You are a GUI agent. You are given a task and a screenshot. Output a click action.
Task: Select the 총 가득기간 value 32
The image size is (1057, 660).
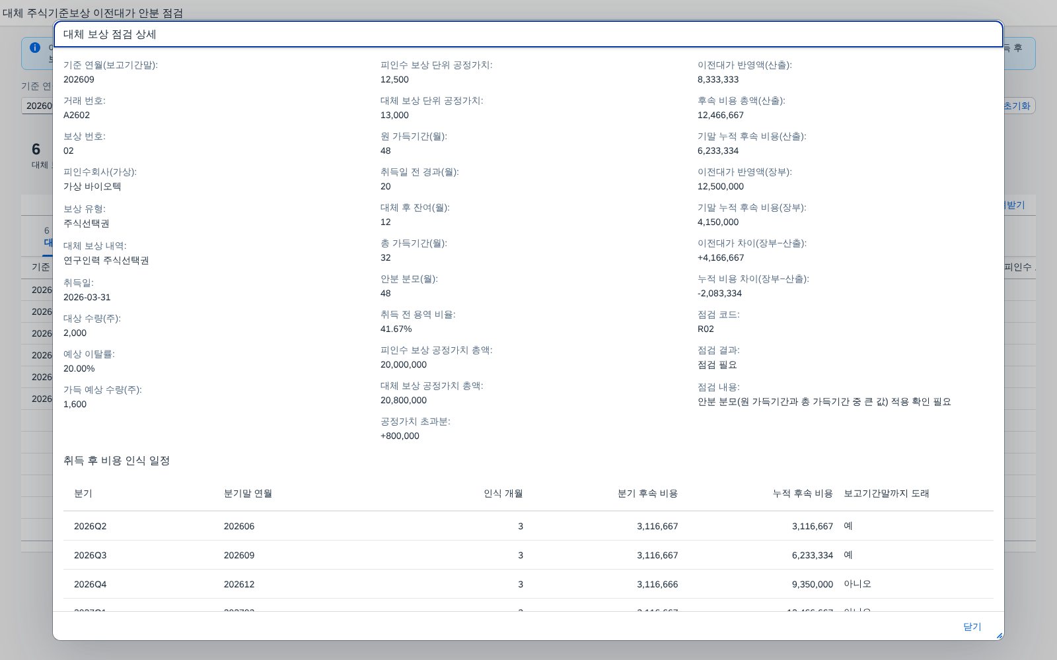(386, 257)
